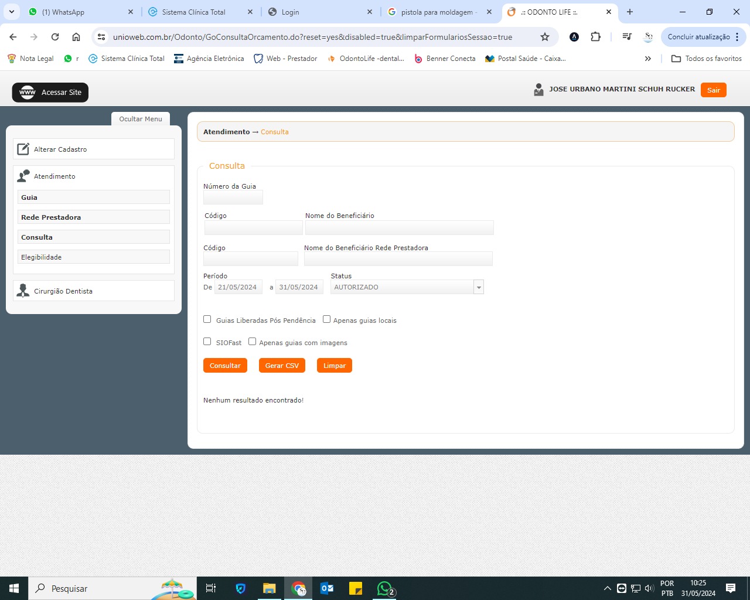Show hidden system tray icons
The height and width of the screenshot is (600, 750).
(608, 588)
